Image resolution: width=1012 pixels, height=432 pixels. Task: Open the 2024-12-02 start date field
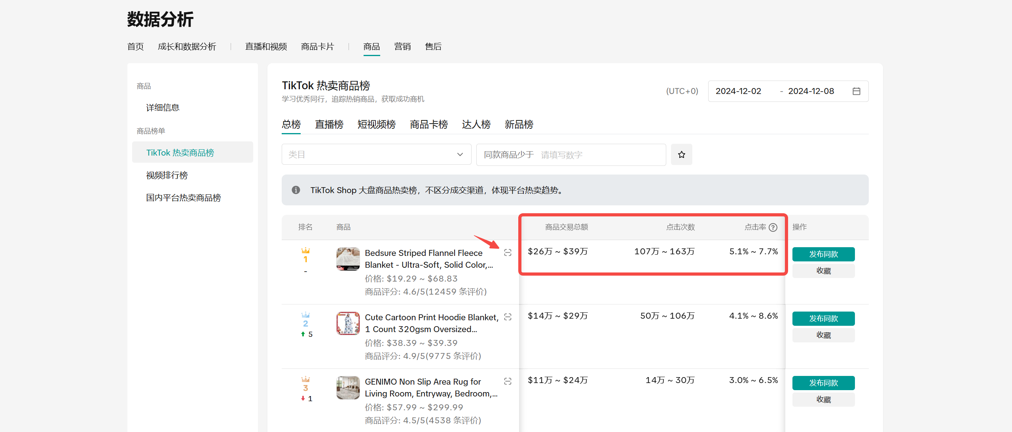click(x=738, y=91)
